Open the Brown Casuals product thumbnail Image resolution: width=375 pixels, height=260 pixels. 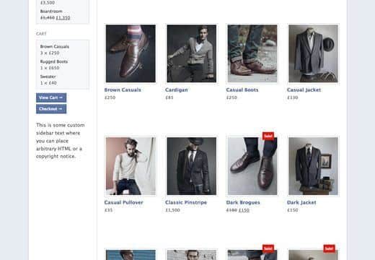click(x=131, y=53)
